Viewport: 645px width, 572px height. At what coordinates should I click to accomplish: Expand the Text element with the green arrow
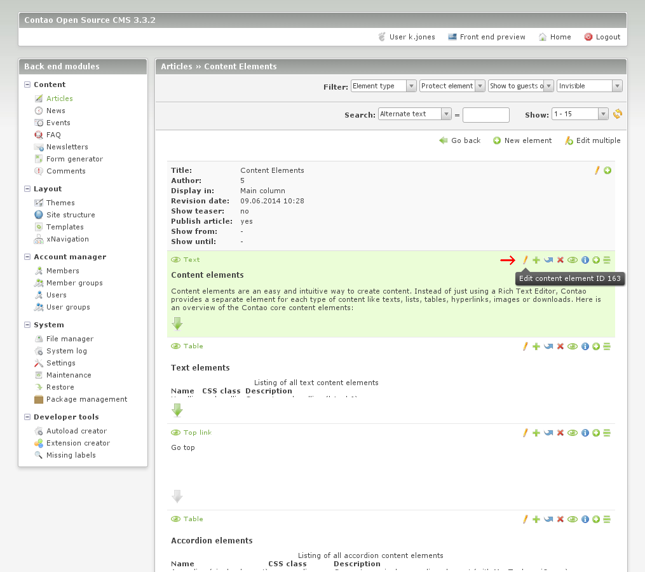177,324
